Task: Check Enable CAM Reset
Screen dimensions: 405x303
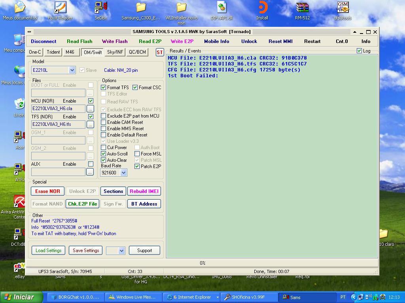Action: 103,122
